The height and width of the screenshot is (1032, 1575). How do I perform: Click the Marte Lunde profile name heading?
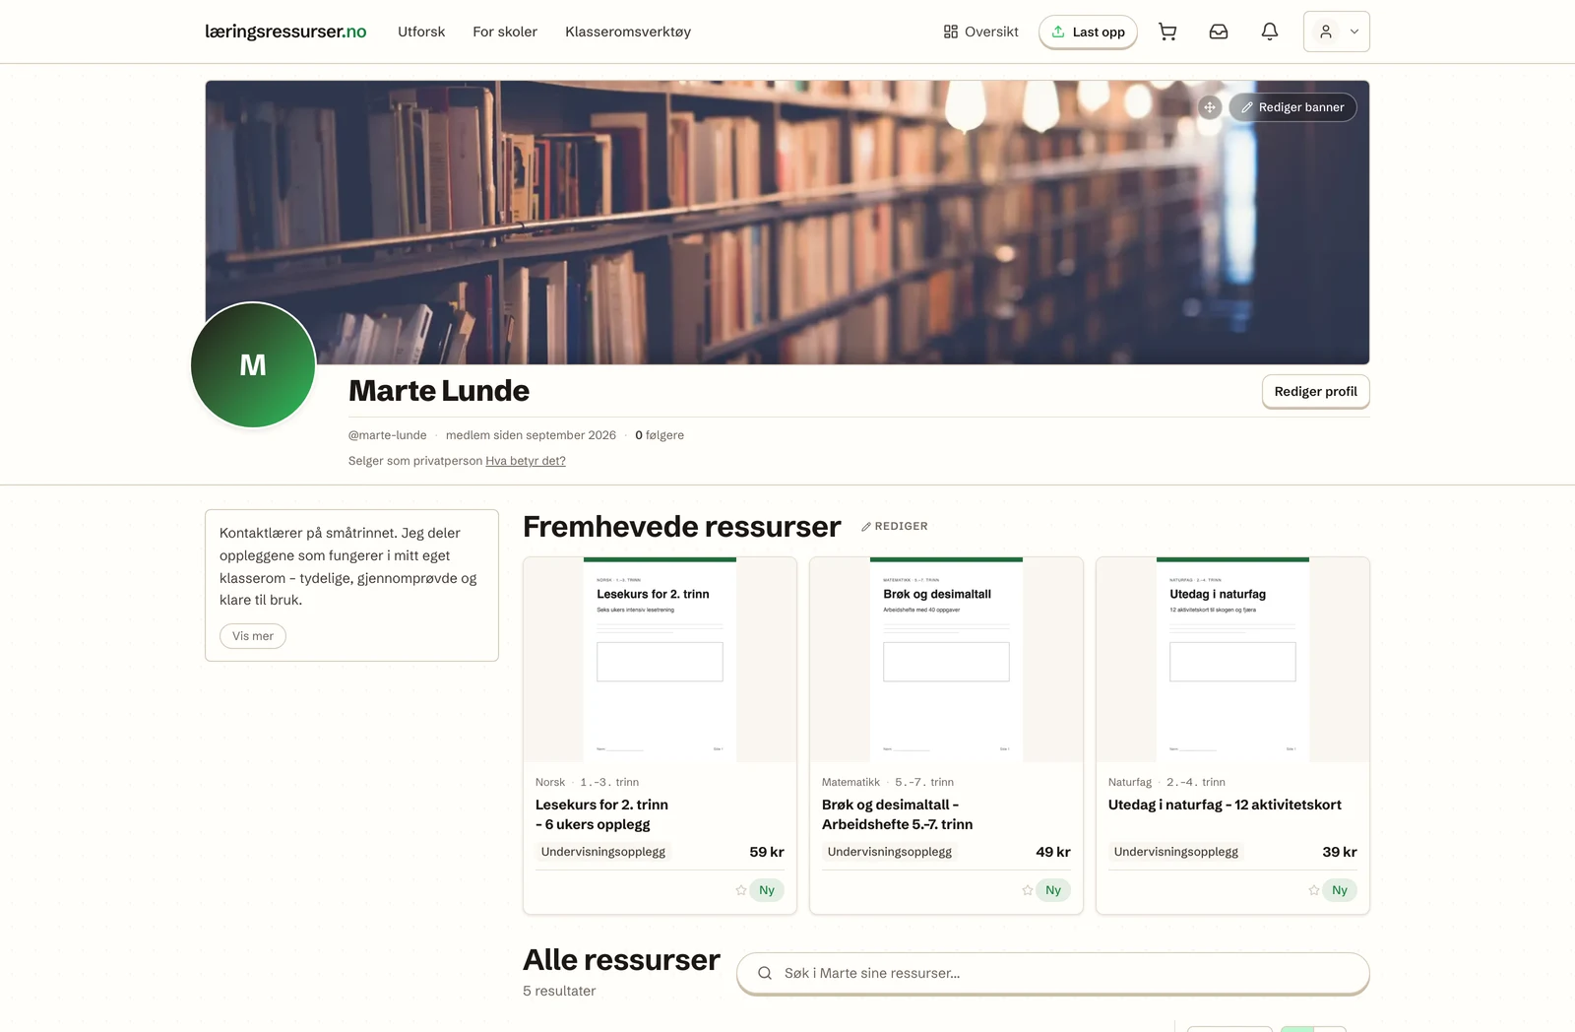pos(439,391)
